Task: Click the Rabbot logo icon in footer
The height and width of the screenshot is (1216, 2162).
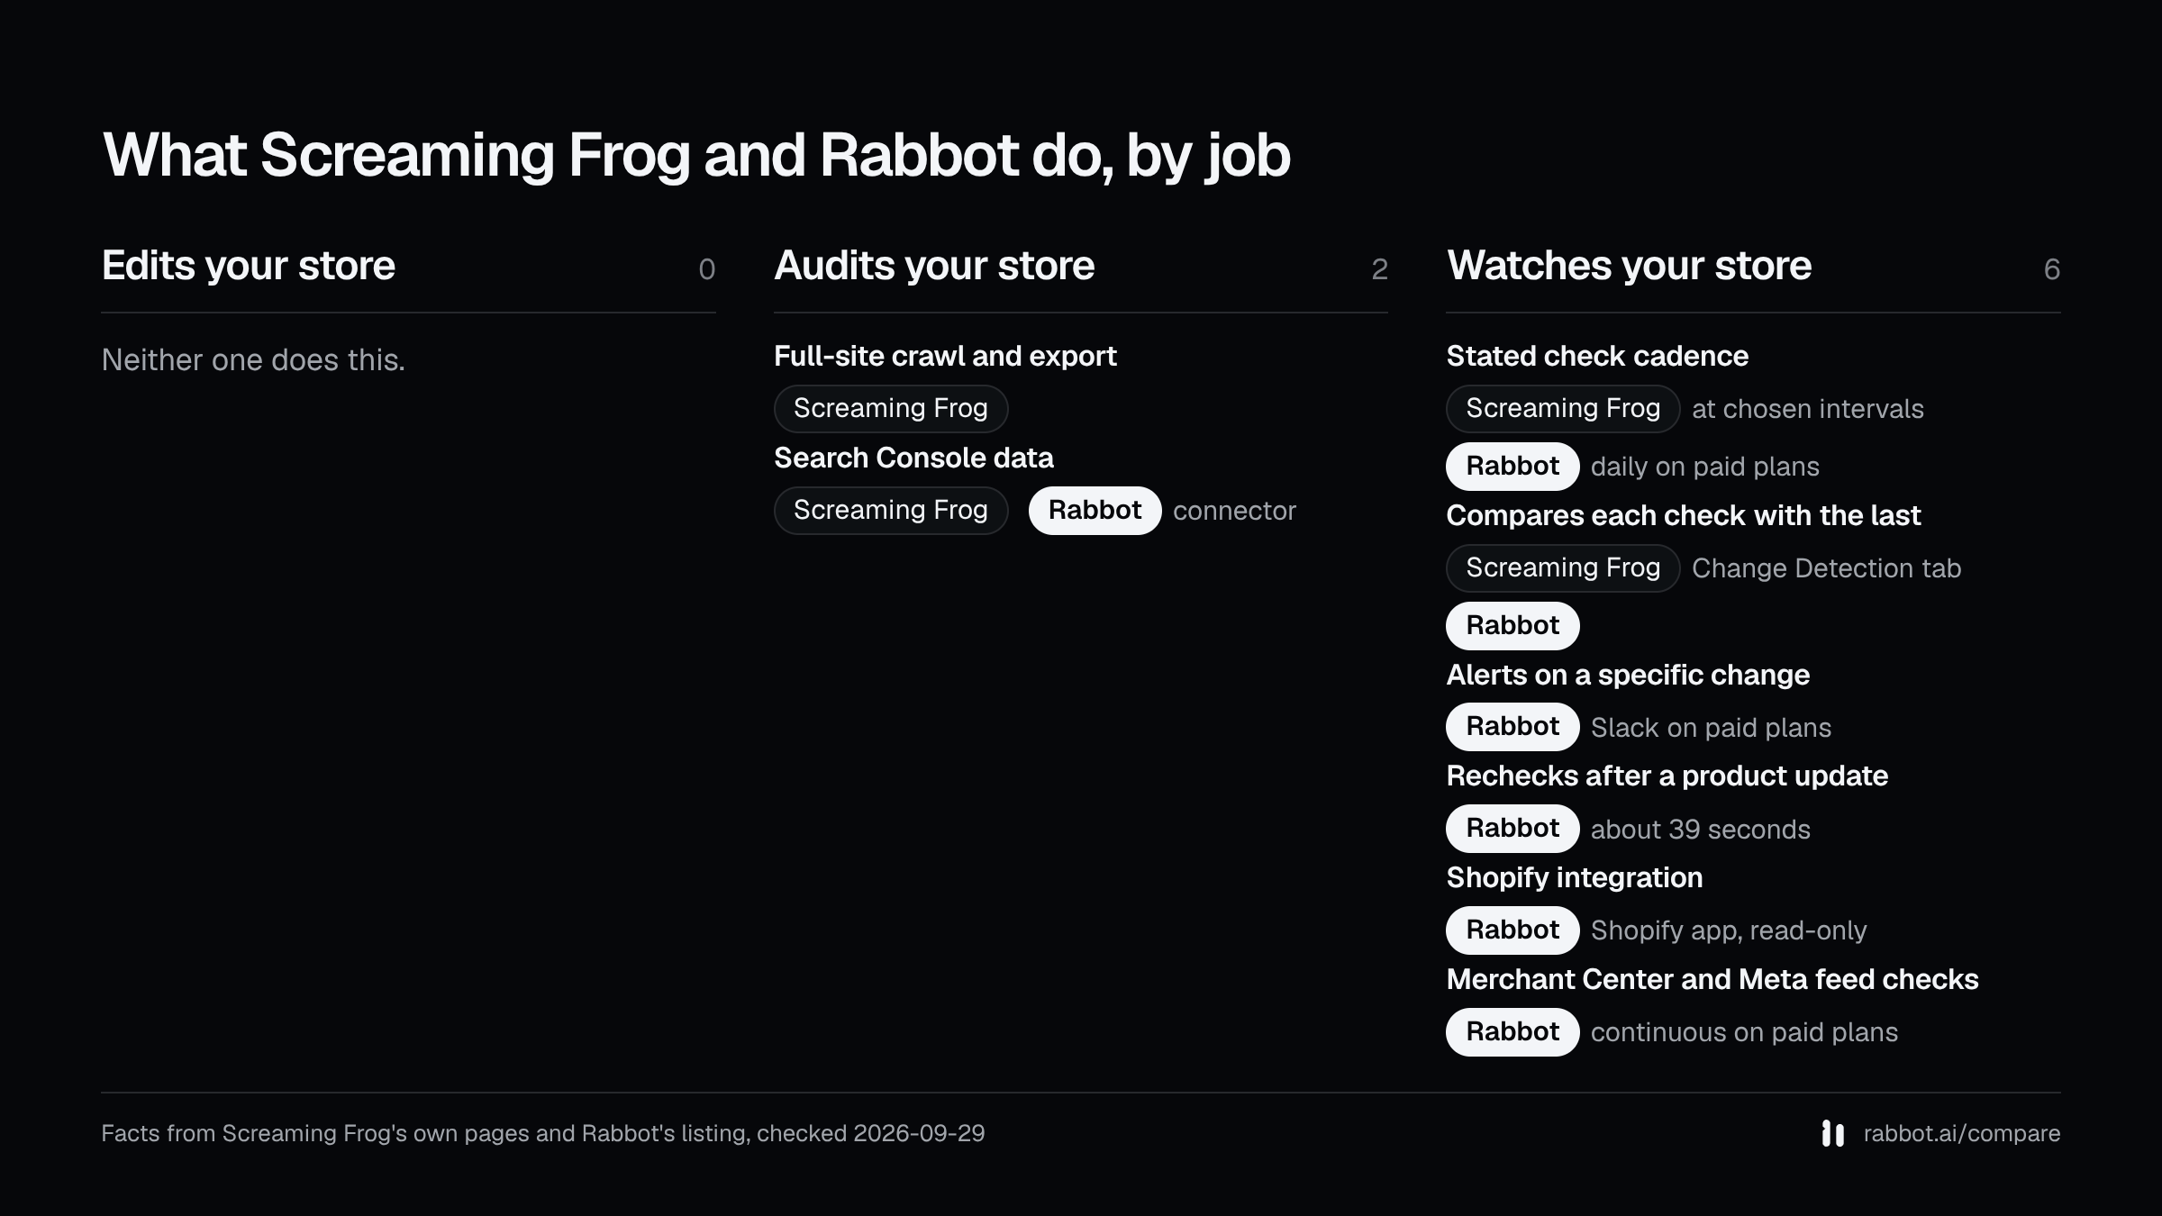Action: (1832, 1133)
